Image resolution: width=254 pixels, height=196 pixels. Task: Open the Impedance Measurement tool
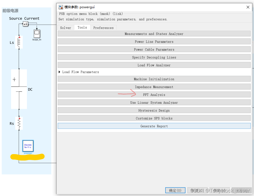coord(154,87)
